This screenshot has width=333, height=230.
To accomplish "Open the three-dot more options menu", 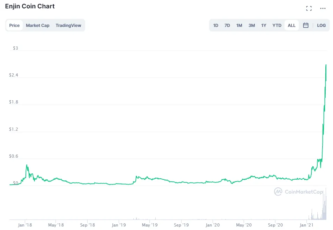I will (x=323, y=8).
